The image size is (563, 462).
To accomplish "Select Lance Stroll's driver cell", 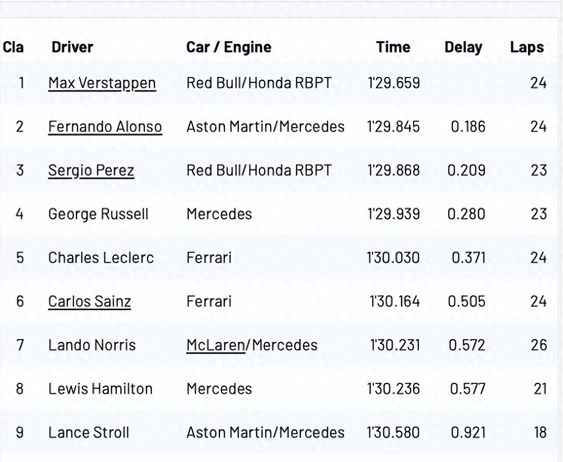I will [89, 432].
